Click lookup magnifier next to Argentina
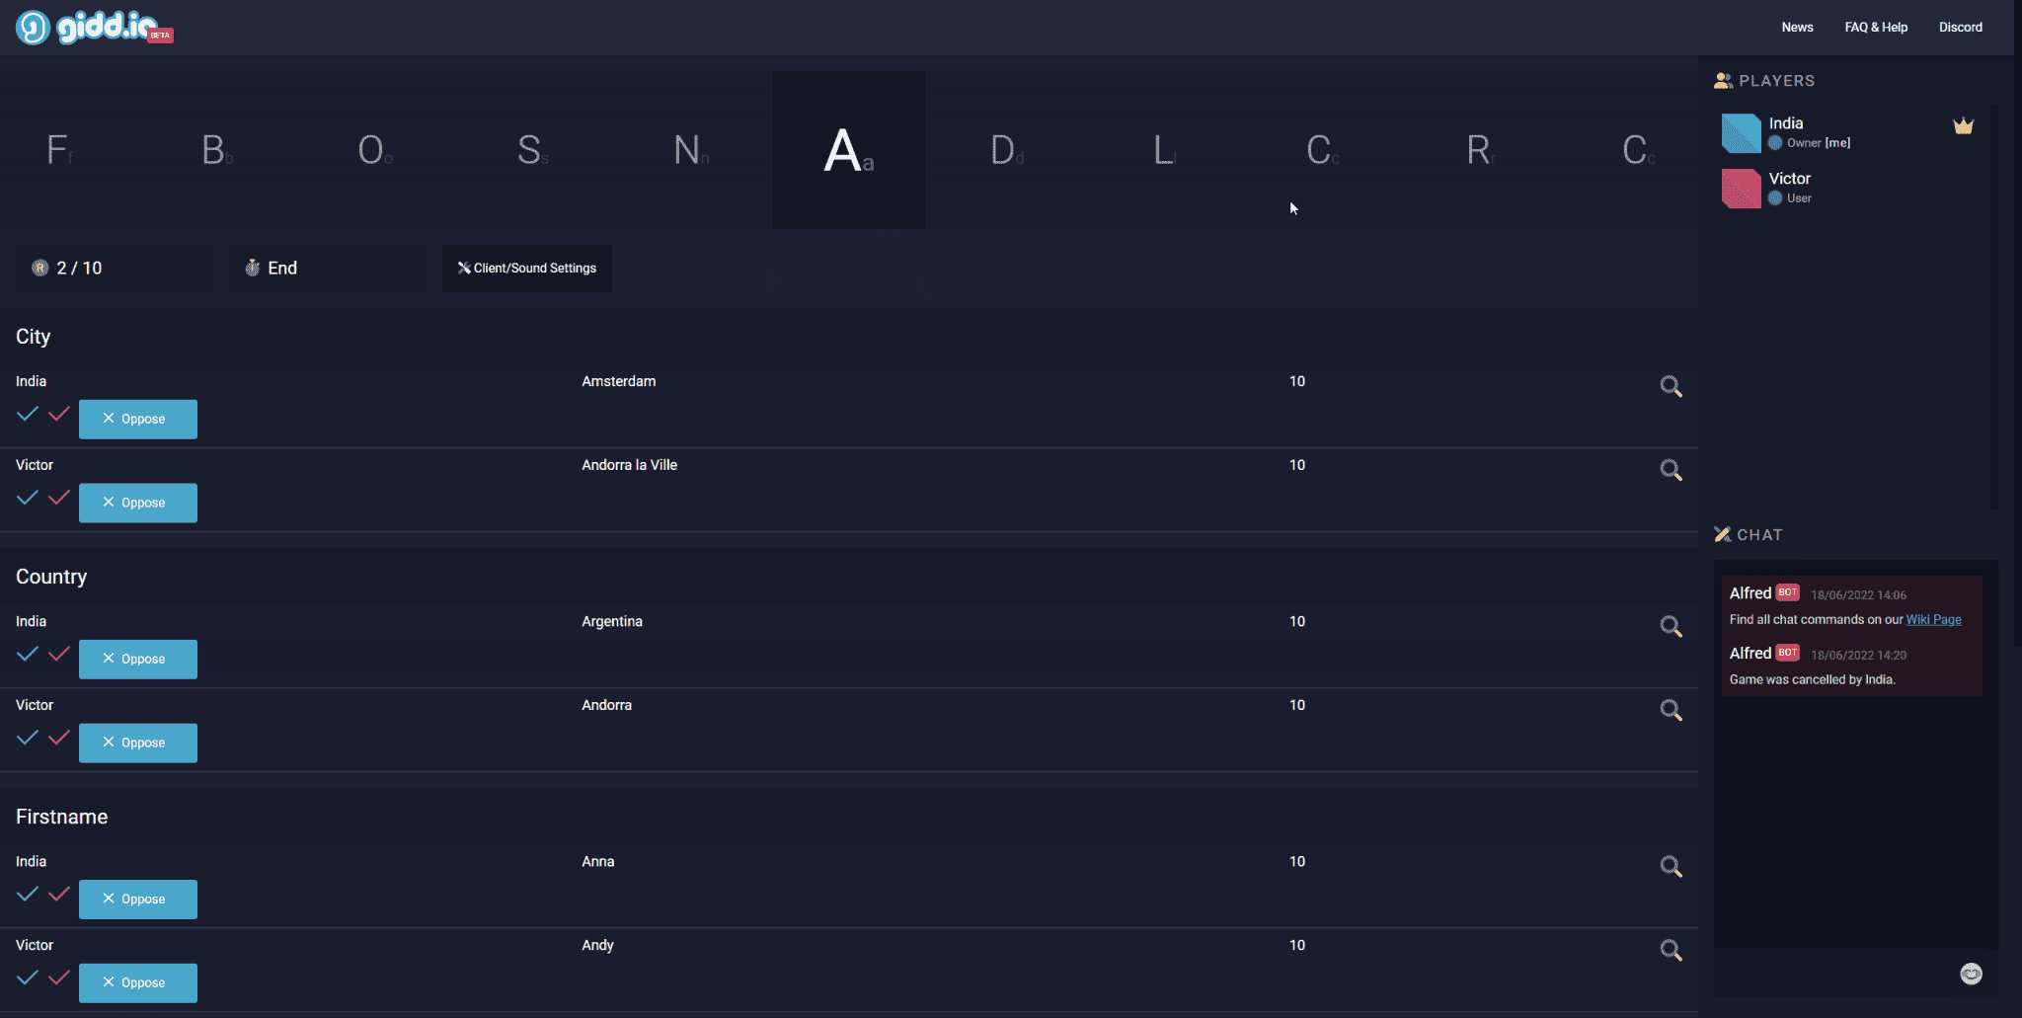This screenshot has width=2022, height=1018. [1671, 626]
